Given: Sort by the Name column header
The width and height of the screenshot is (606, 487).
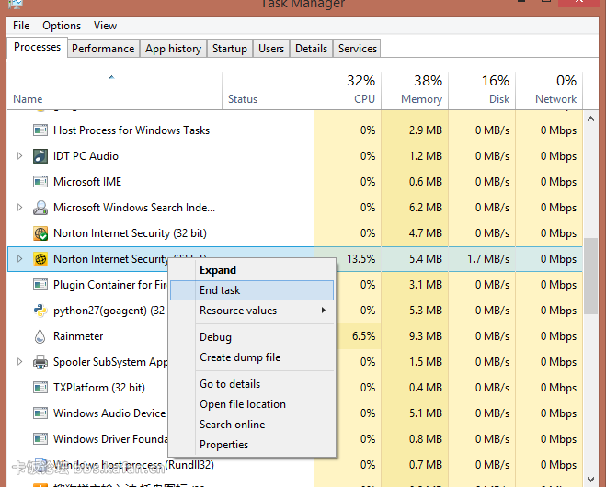Looking at the screenshot, I should click(114, 90).
